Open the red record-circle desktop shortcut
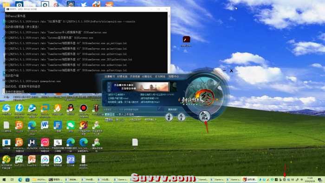 pos(84,108)
